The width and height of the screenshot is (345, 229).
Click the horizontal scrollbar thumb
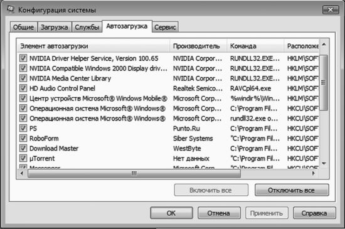point(134,173)
